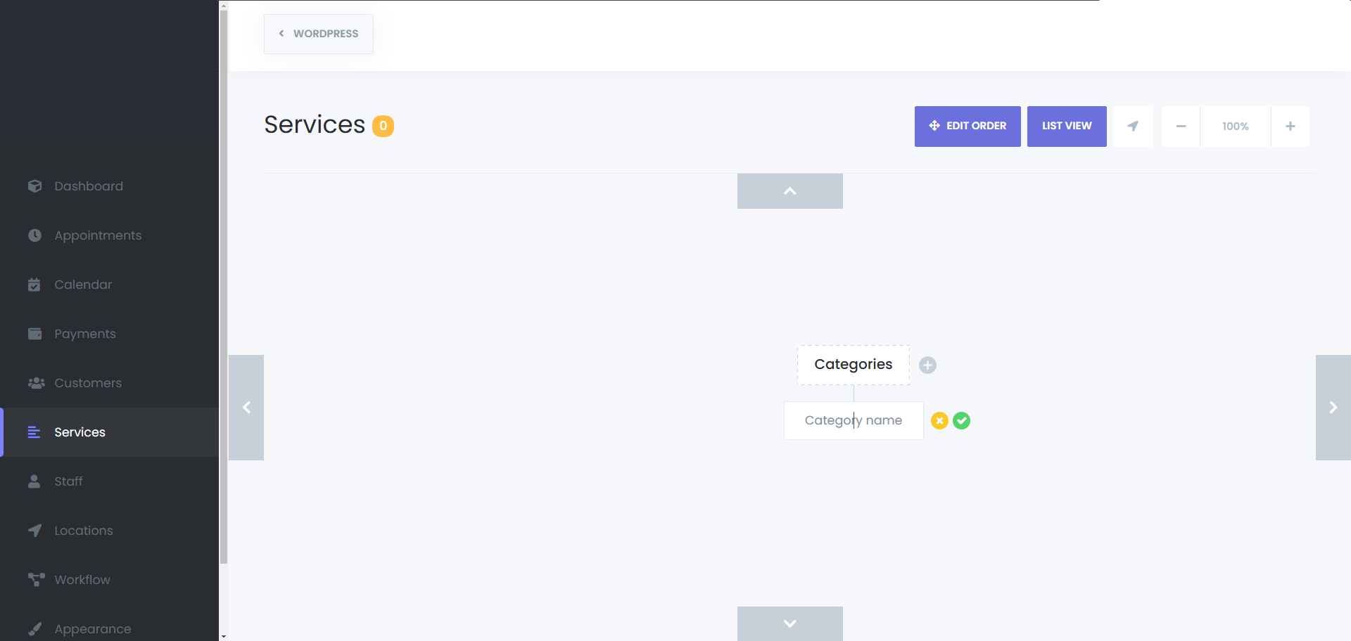This screenshot has height=641, width=1351.
Task: Click the Staff person icon
Action: point(34,481)
